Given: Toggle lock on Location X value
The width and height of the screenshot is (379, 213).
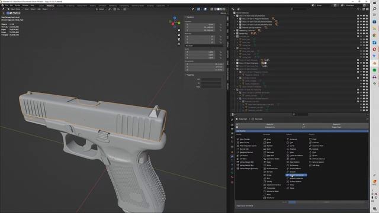Looking at the screenshot, I should click(220, 25).
